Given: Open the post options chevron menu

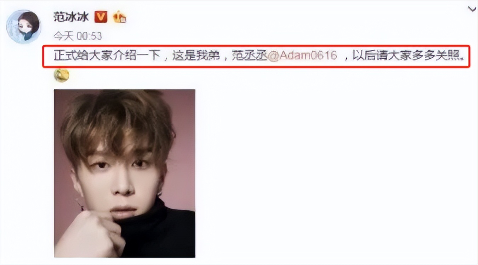Looking at the screenshot, I should point(472,9).
